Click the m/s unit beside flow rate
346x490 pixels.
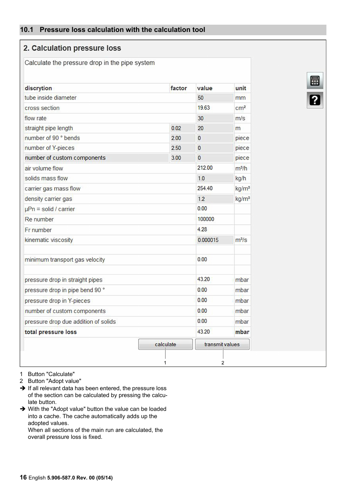[x=240, y=118]
